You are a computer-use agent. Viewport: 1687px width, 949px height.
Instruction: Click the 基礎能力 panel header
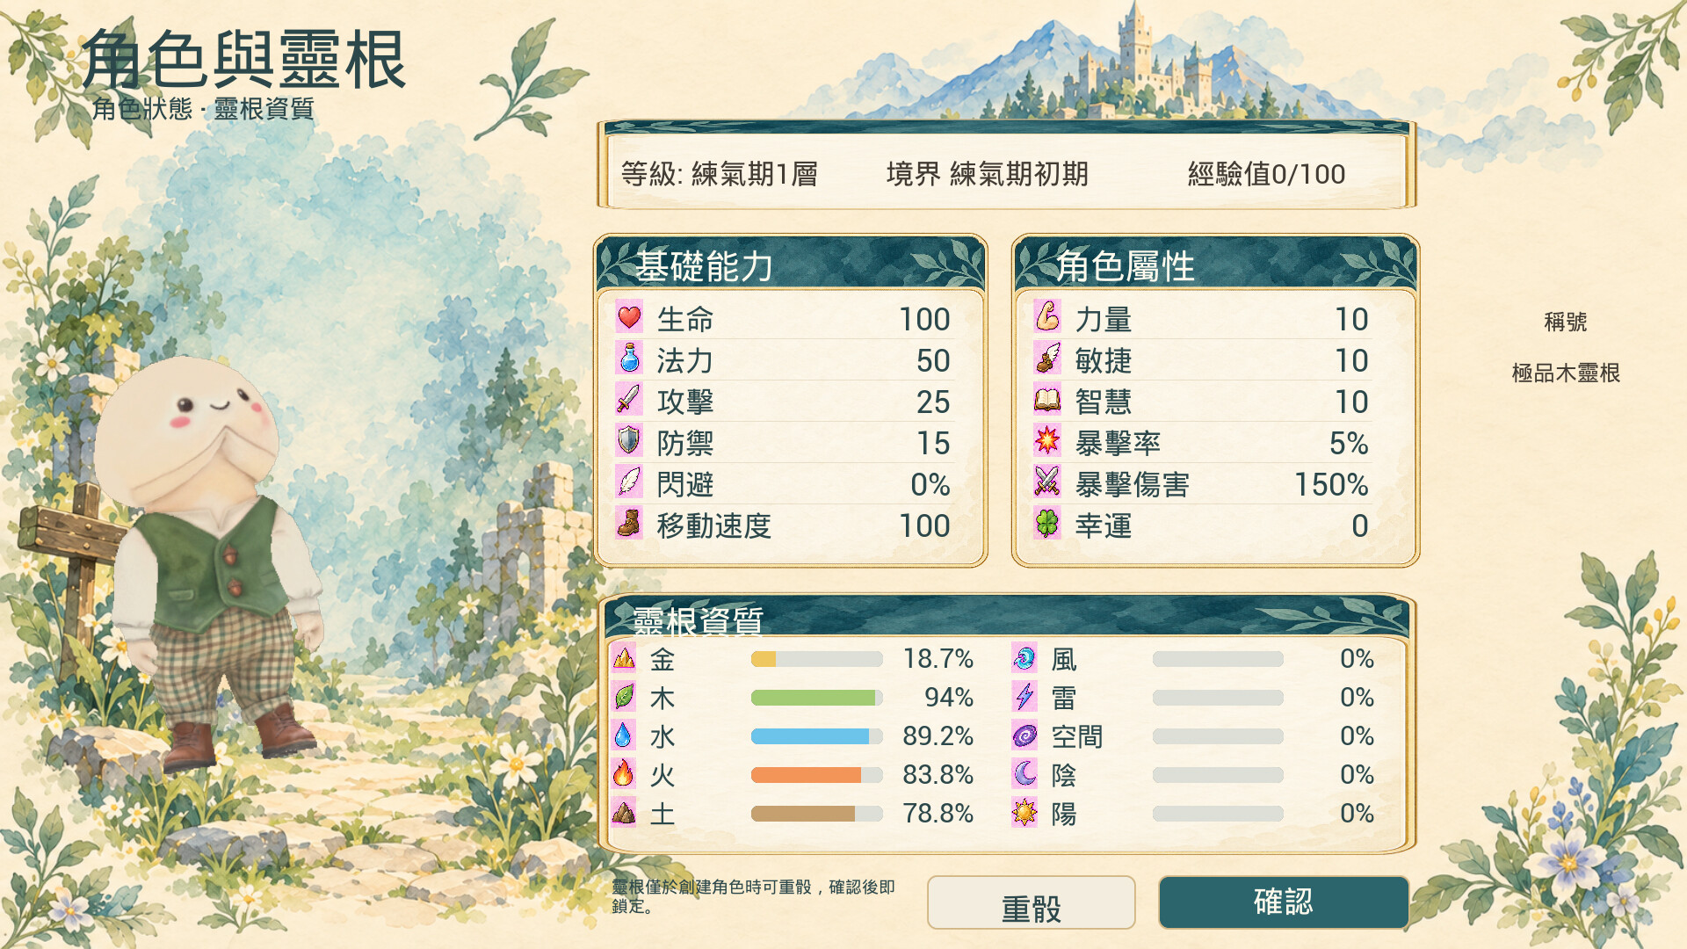(791, 264)
